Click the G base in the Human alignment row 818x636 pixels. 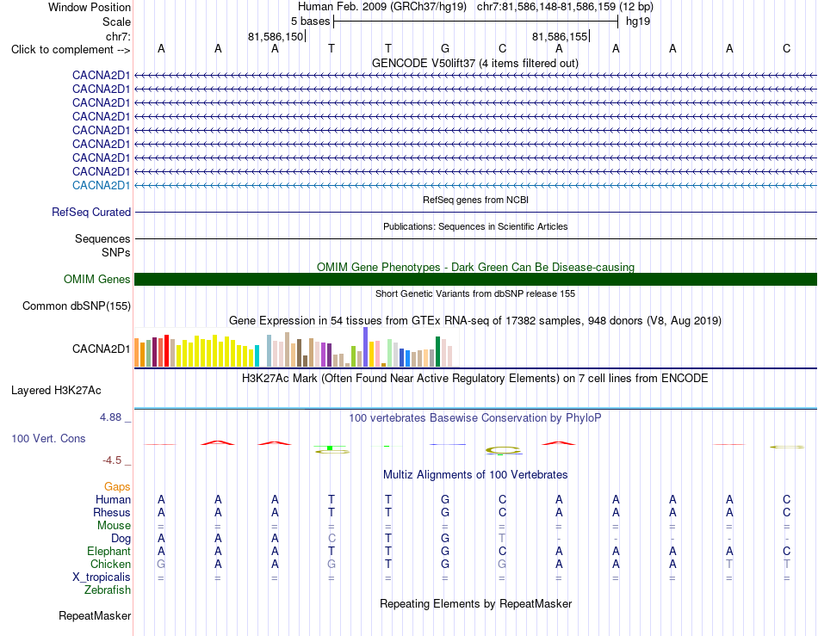[x=445, y=499]
